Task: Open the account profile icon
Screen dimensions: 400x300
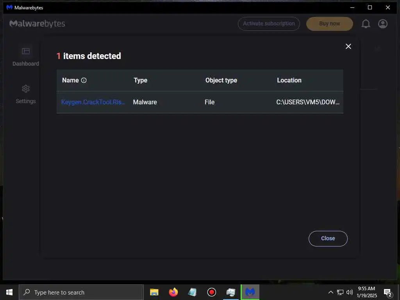Action: coord(383,24)
